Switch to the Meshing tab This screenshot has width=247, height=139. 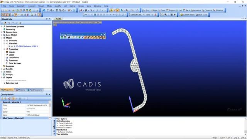coord(20,90)
